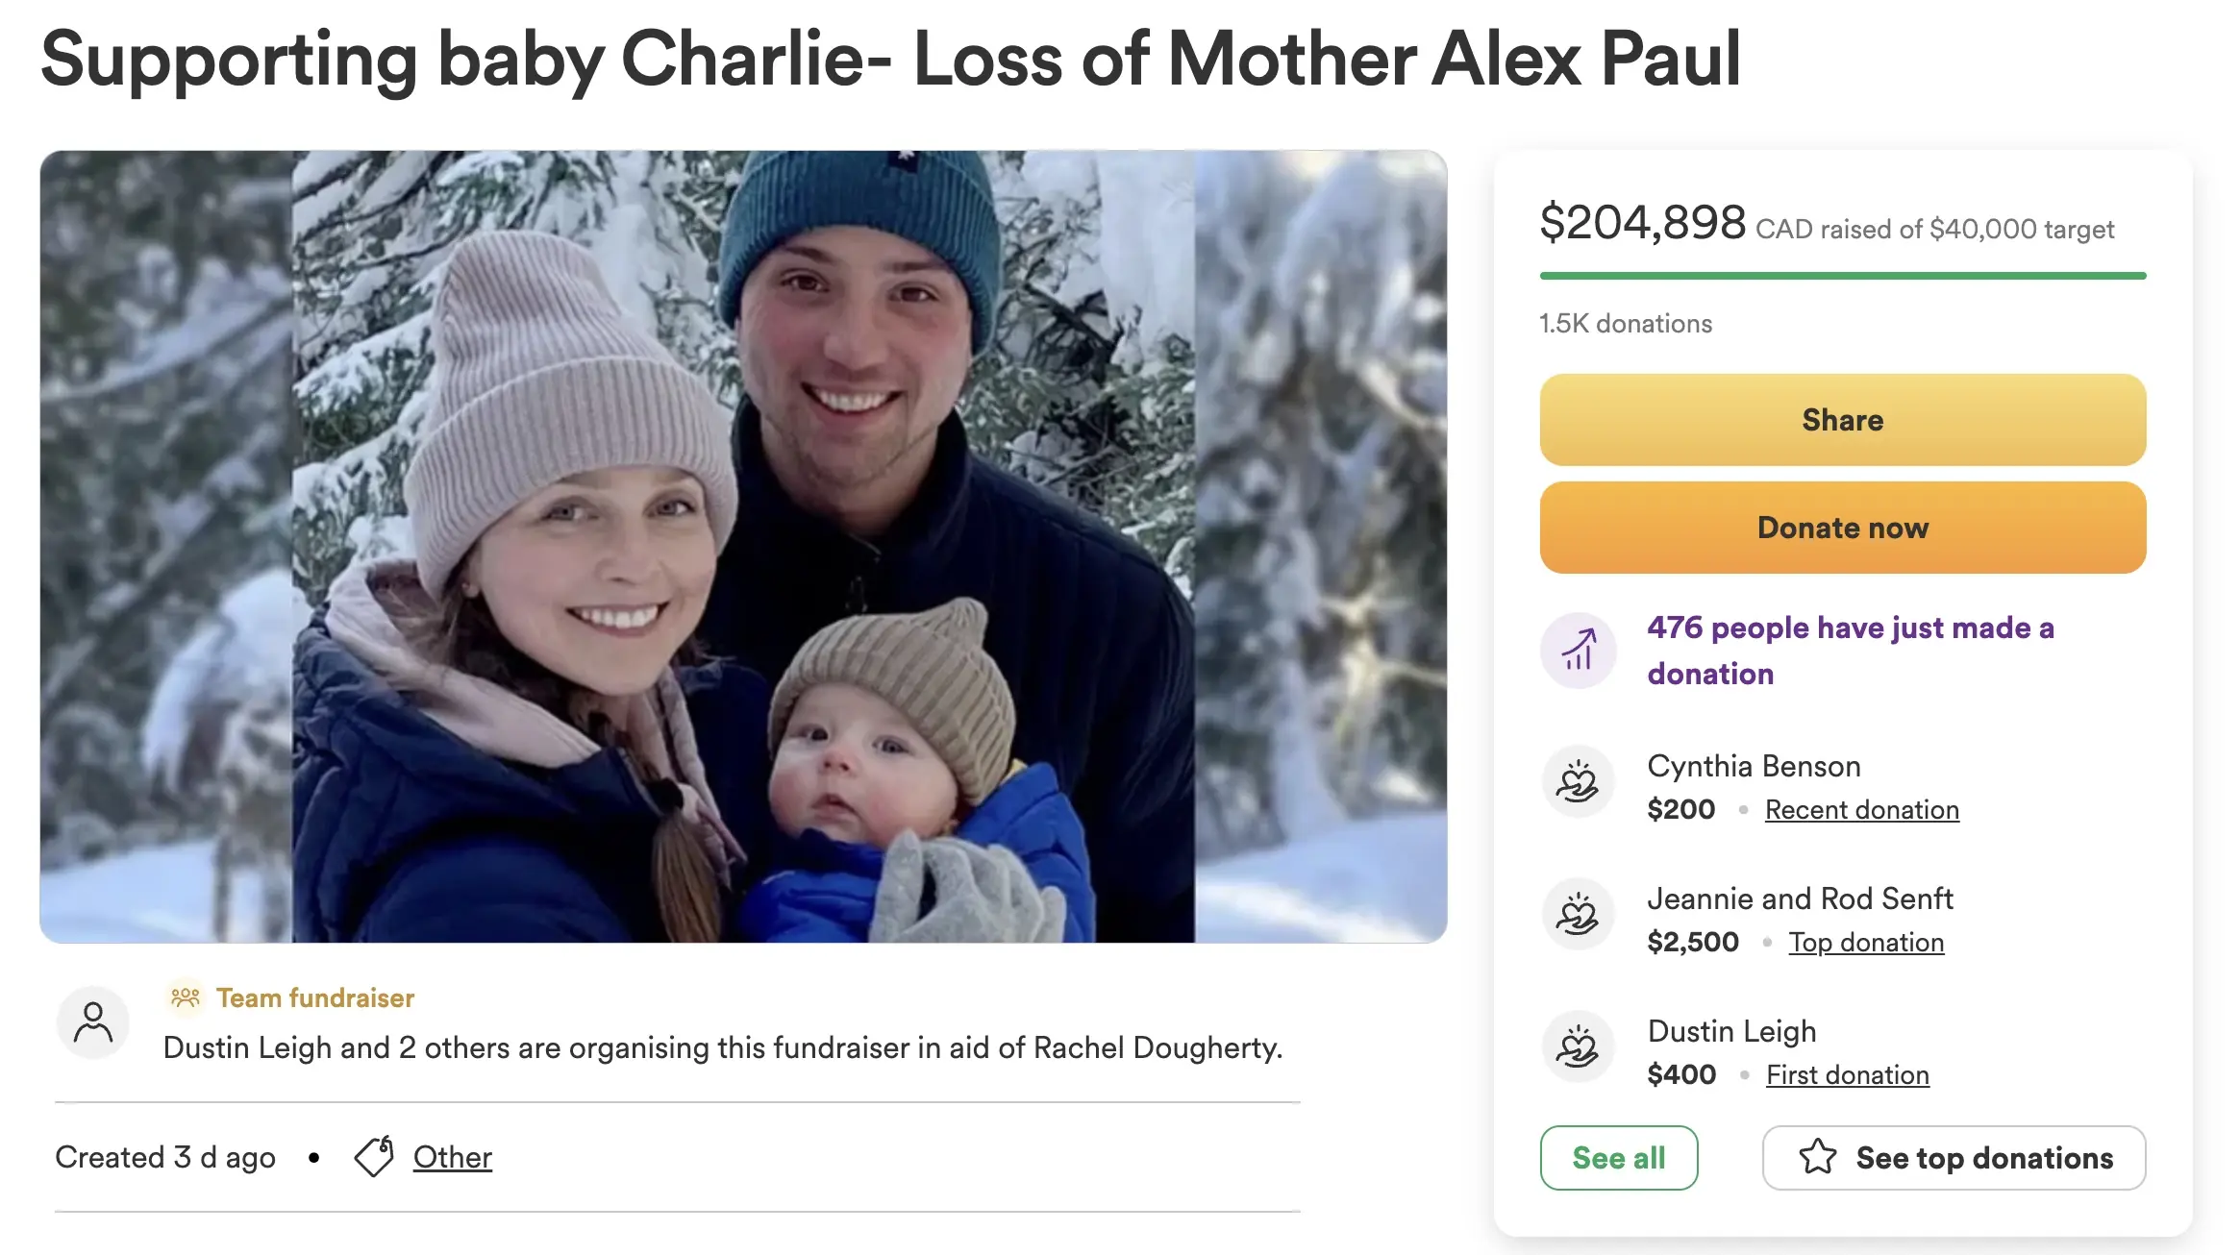Image resolution: width=2240 pixels, height=1255 pixels.
Task: Open the Other category link
Action: pos(452,1157)
